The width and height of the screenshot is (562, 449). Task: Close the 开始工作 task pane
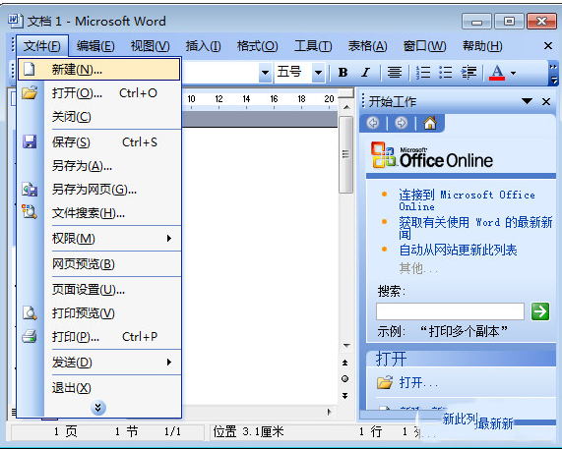(x=546, y=101)
